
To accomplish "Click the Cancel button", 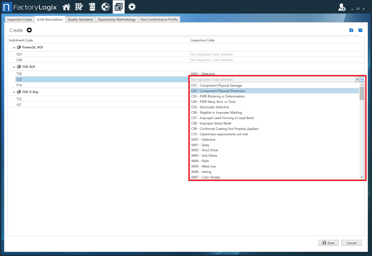I will [351, 243].
